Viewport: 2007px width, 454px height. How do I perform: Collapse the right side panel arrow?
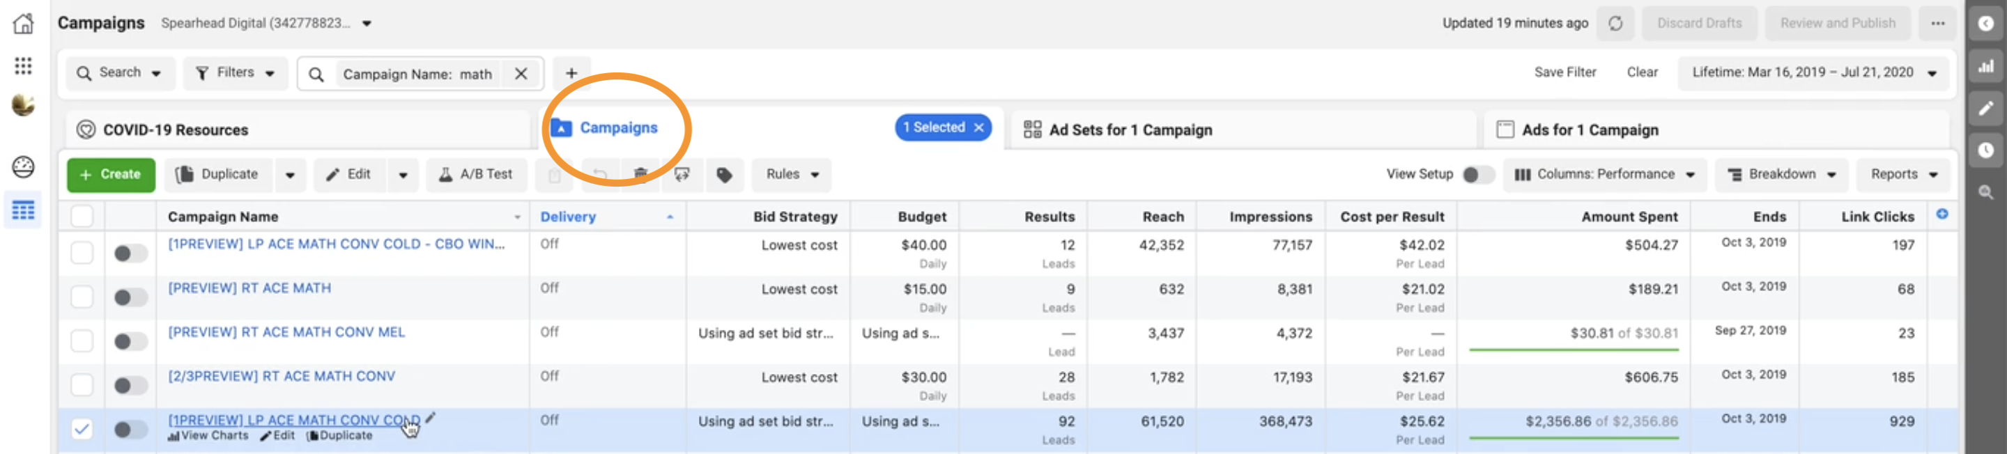pos(1986,24)
